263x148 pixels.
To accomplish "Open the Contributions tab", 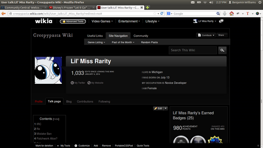I will point(85,102).
